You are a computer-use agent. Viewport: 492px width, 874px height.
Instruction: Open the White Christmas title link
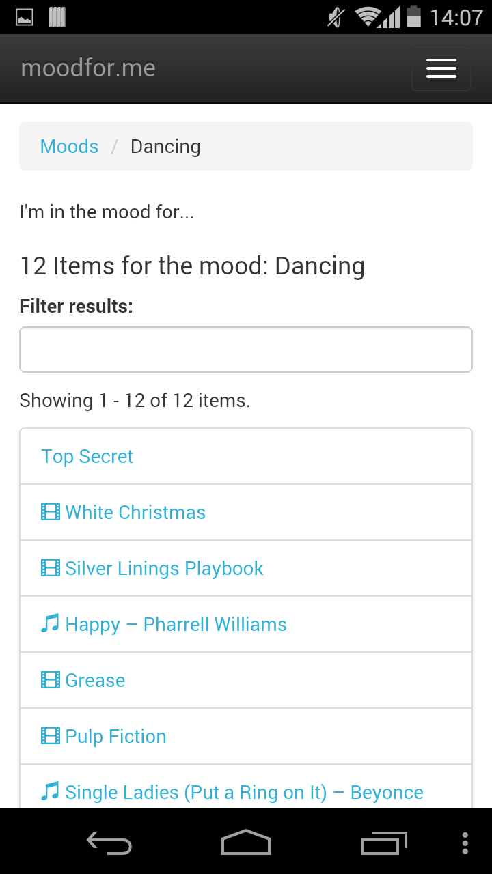click(x=135, y=512)
